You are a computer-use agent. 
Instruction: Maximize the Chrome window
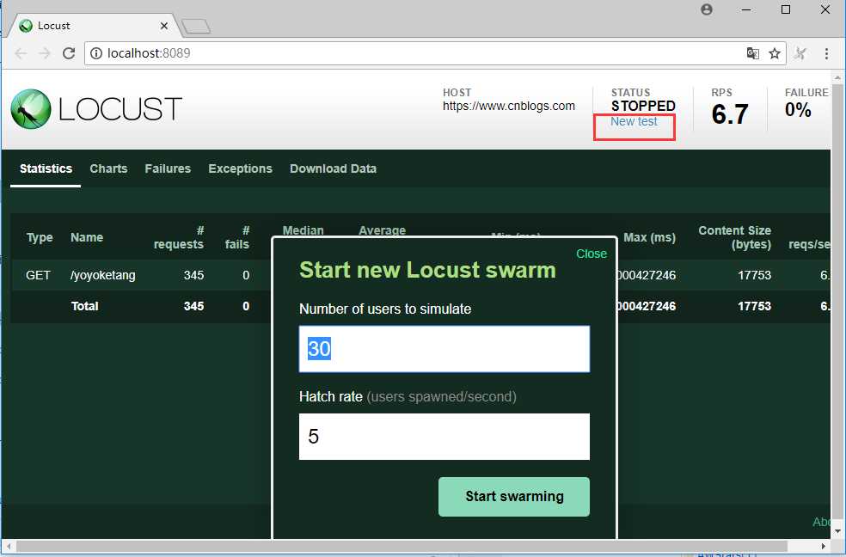(x=786, y=9)
